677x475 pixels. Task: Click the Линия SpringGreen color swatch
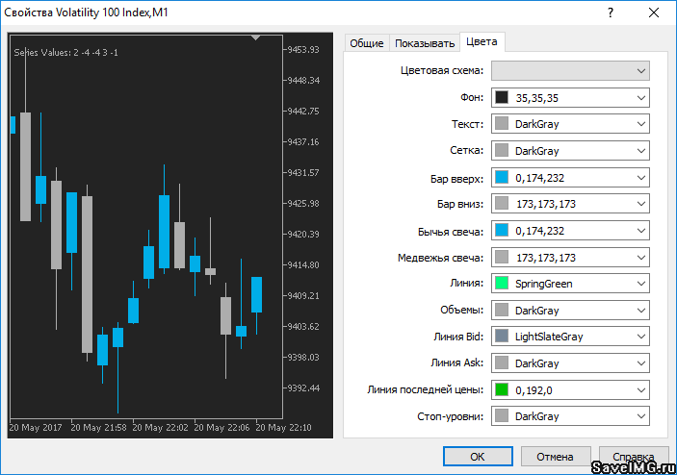pyautogui.click(x=501, y=284)
